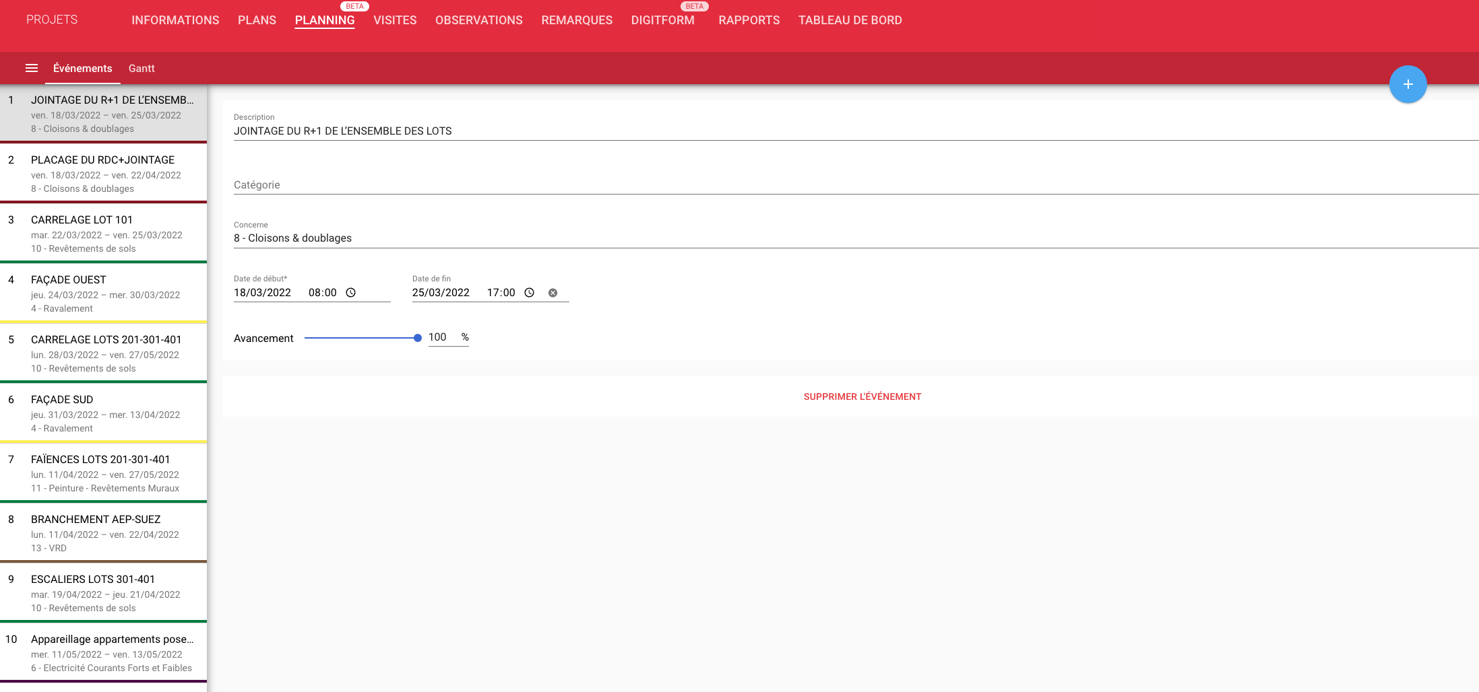Click the Avancement percentage input box
Screen dimensions: 1479x692
[441, 337]
